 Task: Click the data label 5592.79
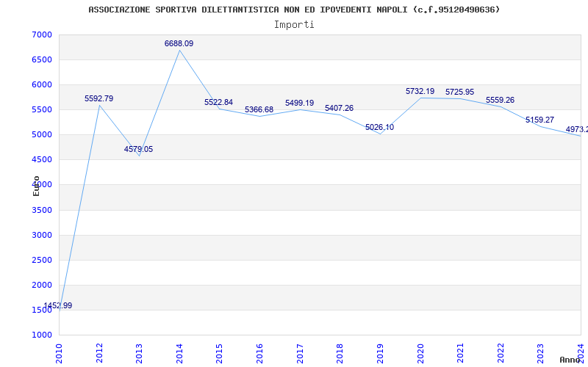point(98,99)
